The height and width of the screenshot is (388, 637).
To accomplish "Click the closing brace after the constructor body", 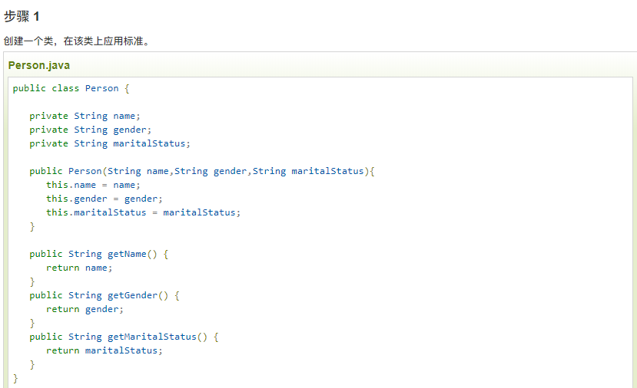I will 32,226.
